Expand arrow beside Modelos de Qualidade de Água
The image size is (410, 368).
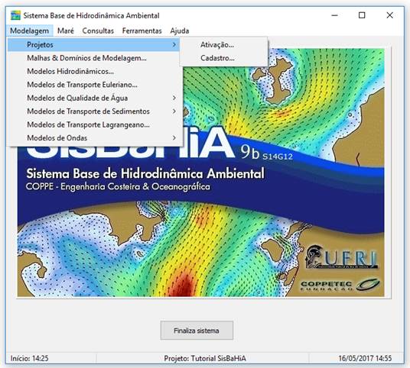pos(174,98)
